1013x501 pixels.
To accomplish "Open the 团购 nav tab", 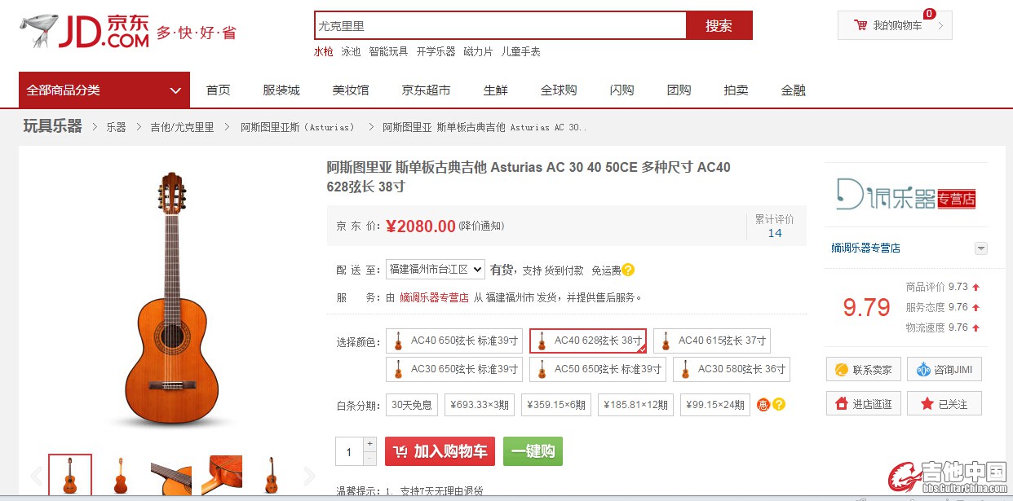I will (x=679, y=90).
